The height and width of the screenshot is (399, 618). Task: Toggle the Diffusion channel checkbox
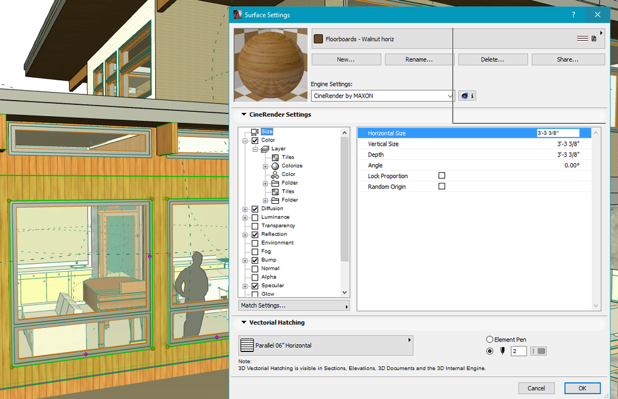(x=255, y=209)
